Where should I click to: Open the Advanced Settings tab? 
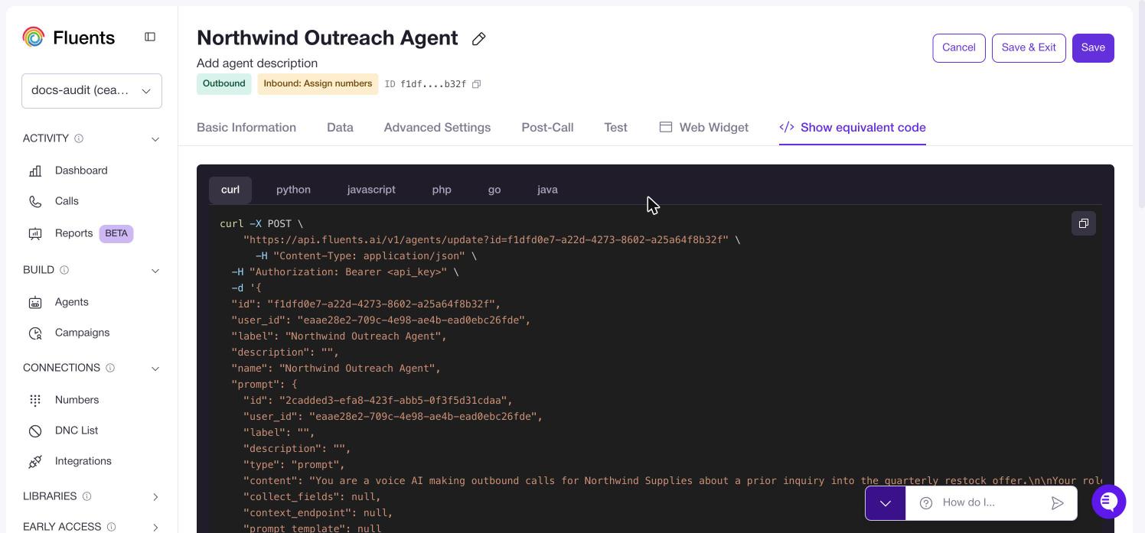(437, 128)
